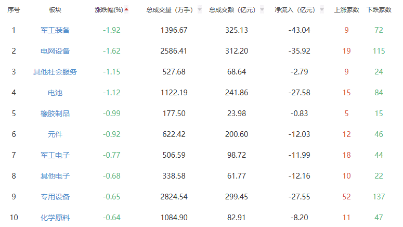Open the 元件 sector link
The image size is (403, 227).
[x=55, y=134]
